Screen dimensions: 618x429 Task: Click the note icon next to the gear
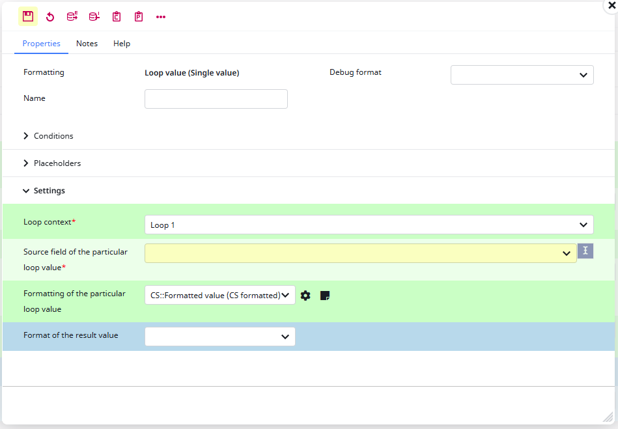click(324, 295)
